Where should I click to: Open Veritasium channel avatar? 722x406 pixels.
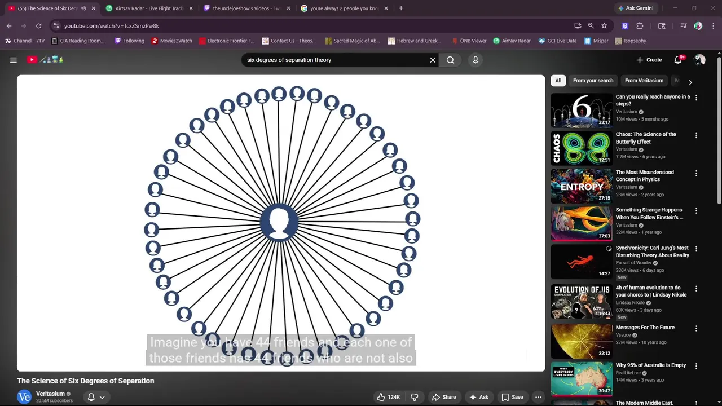coord(24,397)
